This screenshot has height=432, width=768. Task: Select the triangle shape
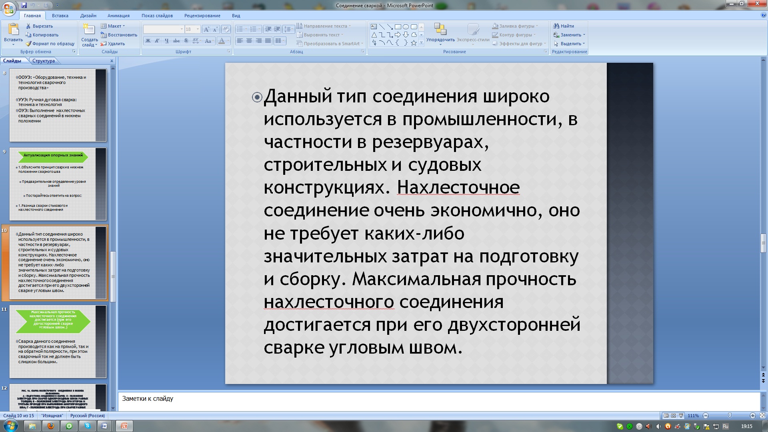374,35
